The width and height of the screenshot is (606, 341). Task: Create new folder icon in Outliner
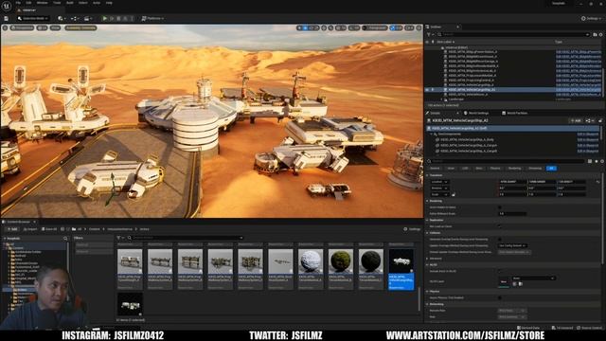click(595, 34)
